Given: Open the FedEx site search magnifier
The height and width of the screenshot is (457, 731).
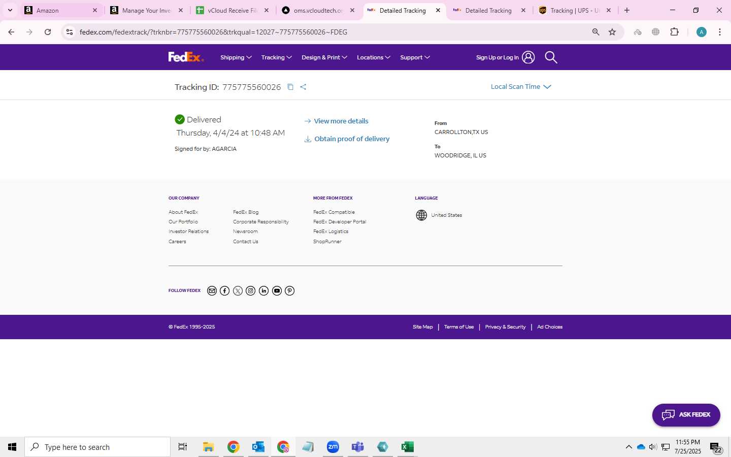Looking at the screenshot, I should tap(551, 57).
